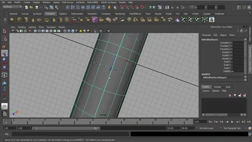Save the scene with disk icon
The width and height of the screenshot is (252, 142).
click(x=37, y=7)
